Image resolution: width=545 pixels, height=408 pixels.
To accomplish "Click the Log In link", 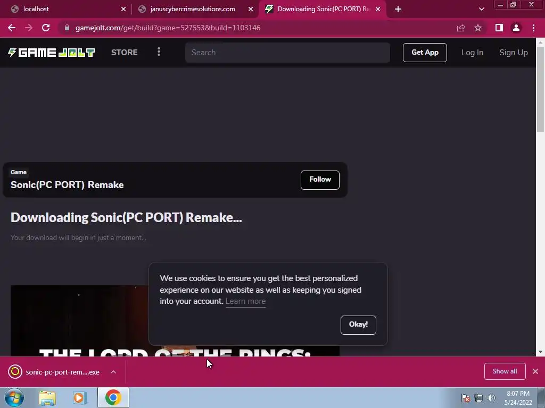I will [473, 53].
